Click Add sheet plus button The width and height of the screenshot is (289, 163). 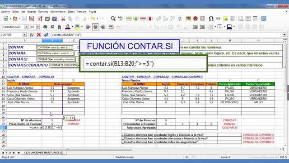click(x=19, y=153)
